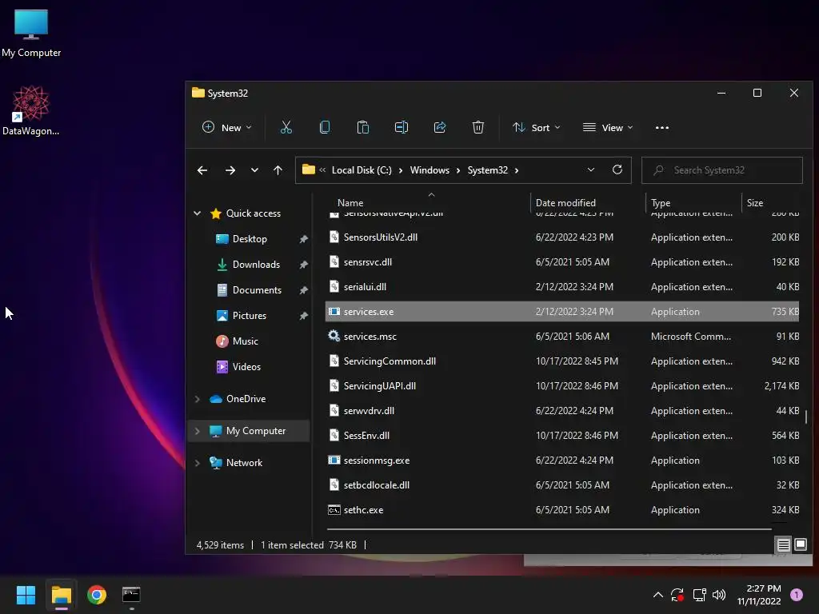Open the notification badge icon
Image resolution: width=819 pixels, height=614 pixels.
click(x=796, y=595)
